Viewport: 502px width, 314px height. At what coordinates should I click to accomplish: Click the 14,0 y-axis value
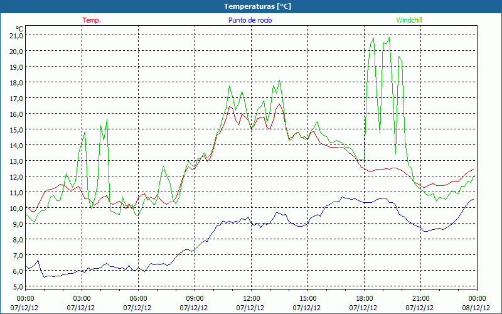16,146
